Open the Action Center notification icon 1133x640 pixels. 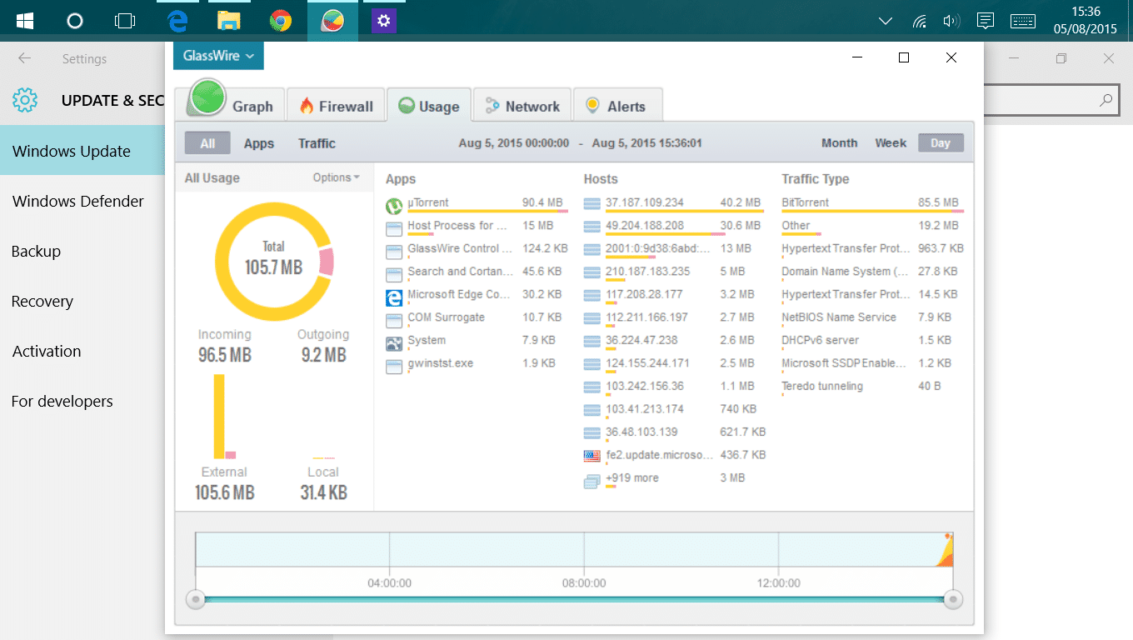pyautogui.click(x=986, y=21)
